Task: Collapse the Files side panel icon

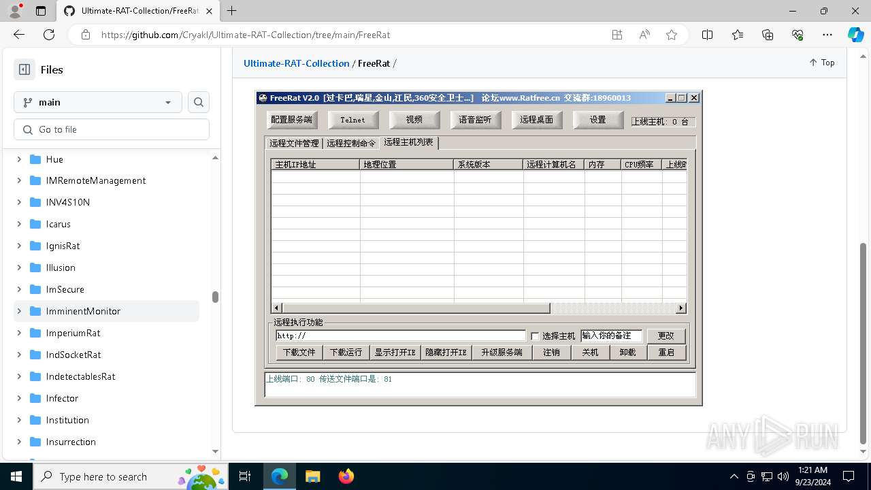Action: 24,69
